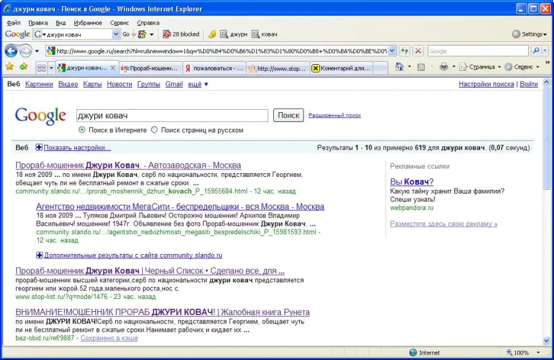
Task: Click the Google page search input field
Action: (172, 115)
